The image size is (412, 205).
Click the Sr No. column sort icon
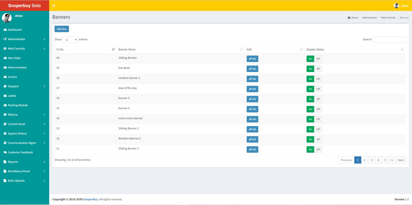tap(113, 49)
